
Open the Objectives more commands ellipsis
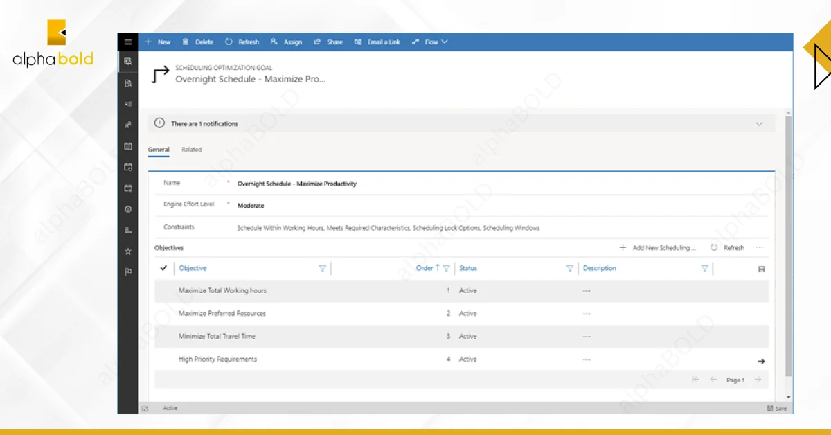click(760, 247)
